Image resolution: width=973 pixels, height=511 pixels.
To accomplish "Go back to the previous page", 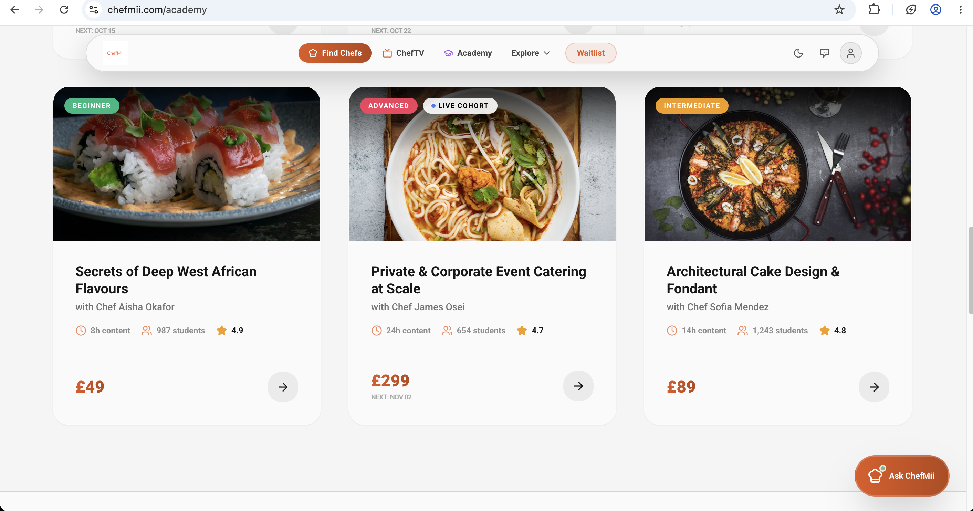I will click(15, 10).
